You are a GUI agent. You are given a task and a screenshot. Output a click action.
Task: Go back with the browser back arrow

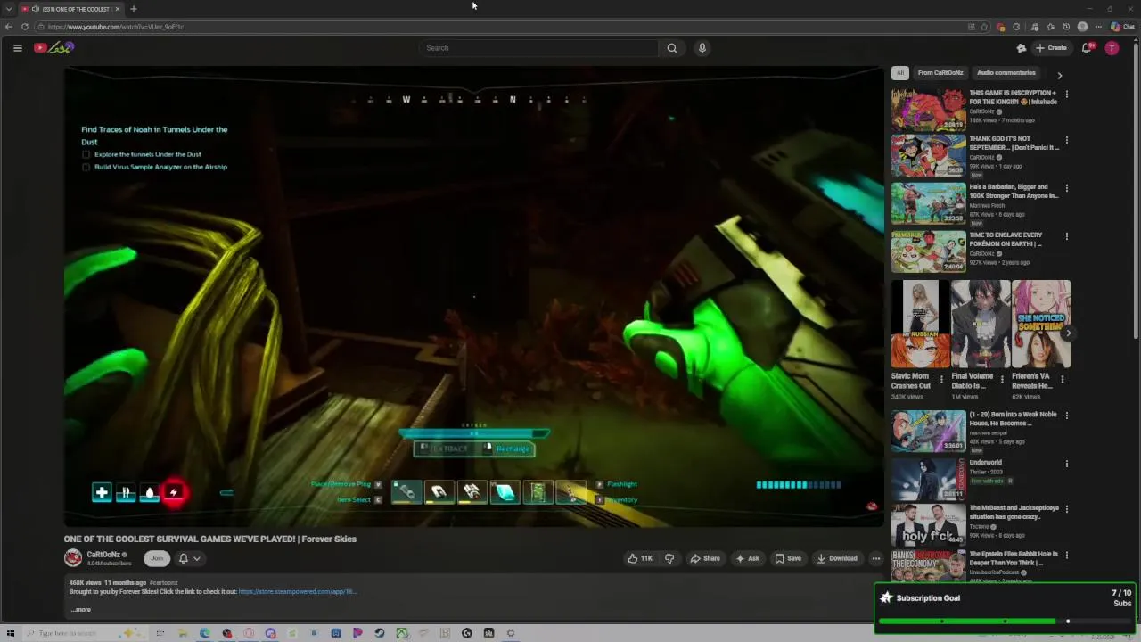9,27
